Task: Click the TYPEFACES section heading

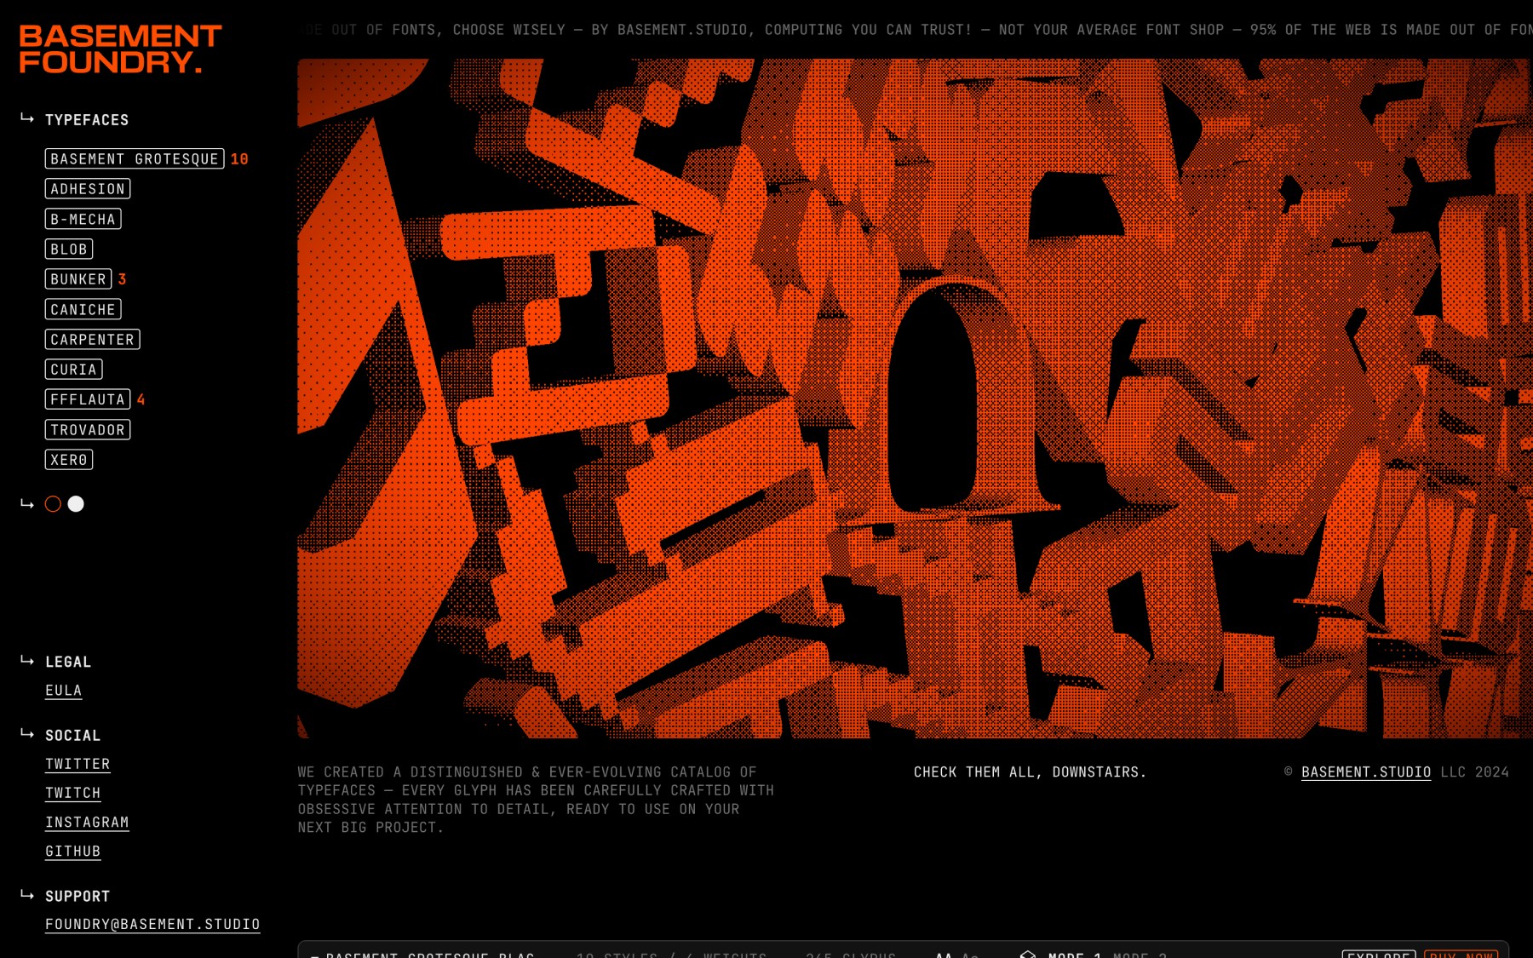Action: coord(87,120)
